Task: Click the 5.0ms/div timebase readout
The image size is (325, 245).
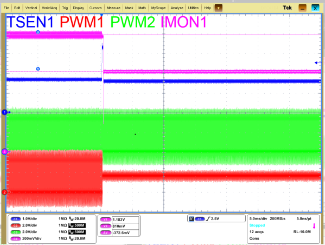Action: (258, 218)
